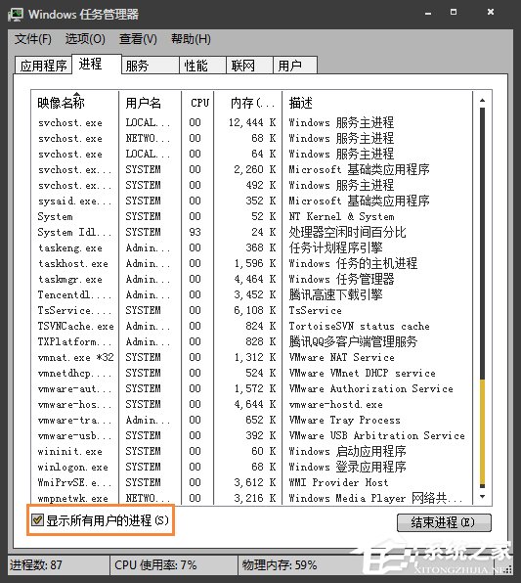The image size is (521, 583).
Task: Click the 结束进程(E) button
Action: click(444, 522)
